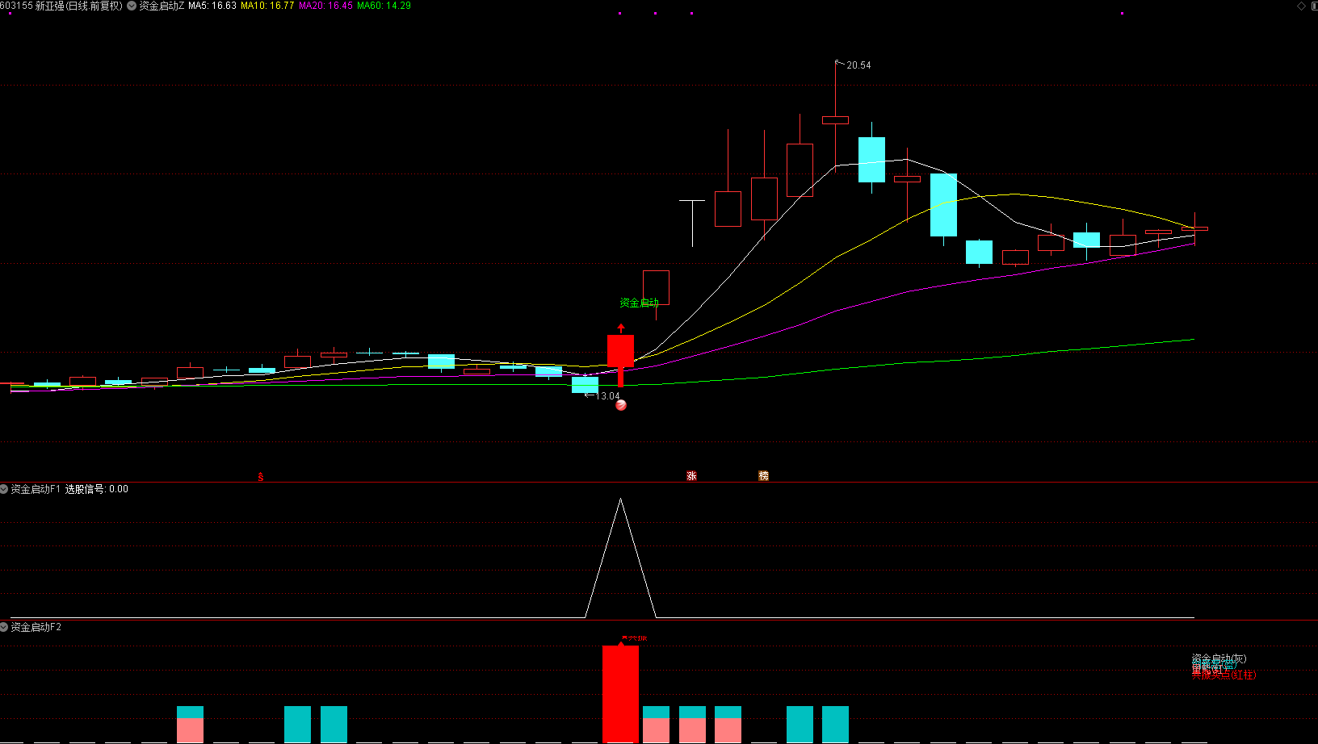Click the 13.04 low price label
Viewport: 1318px width, 744px height.
click(607, 396)
